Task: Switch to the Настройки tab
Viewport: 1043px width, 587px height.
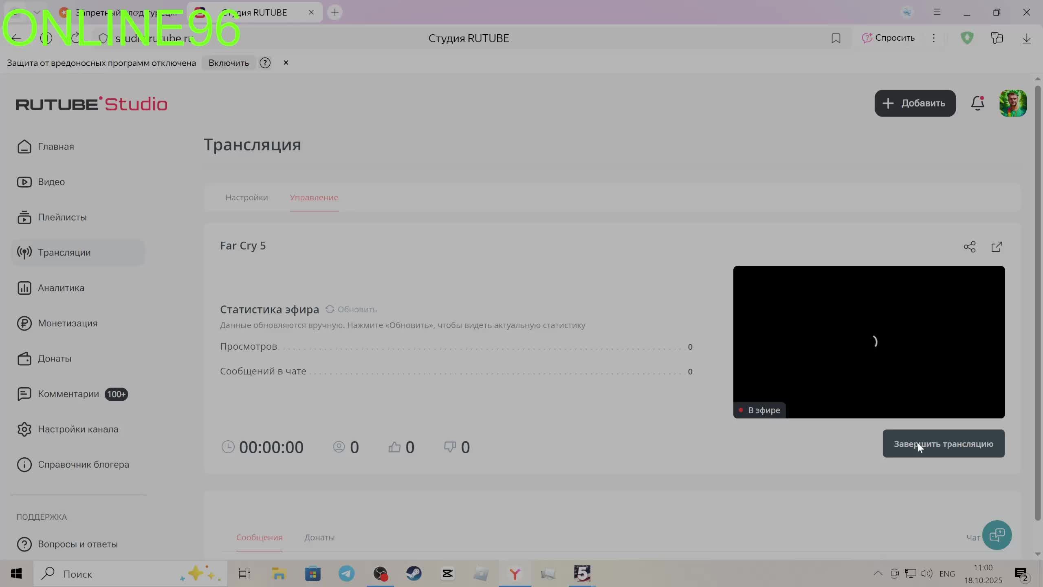Action: 246,197
